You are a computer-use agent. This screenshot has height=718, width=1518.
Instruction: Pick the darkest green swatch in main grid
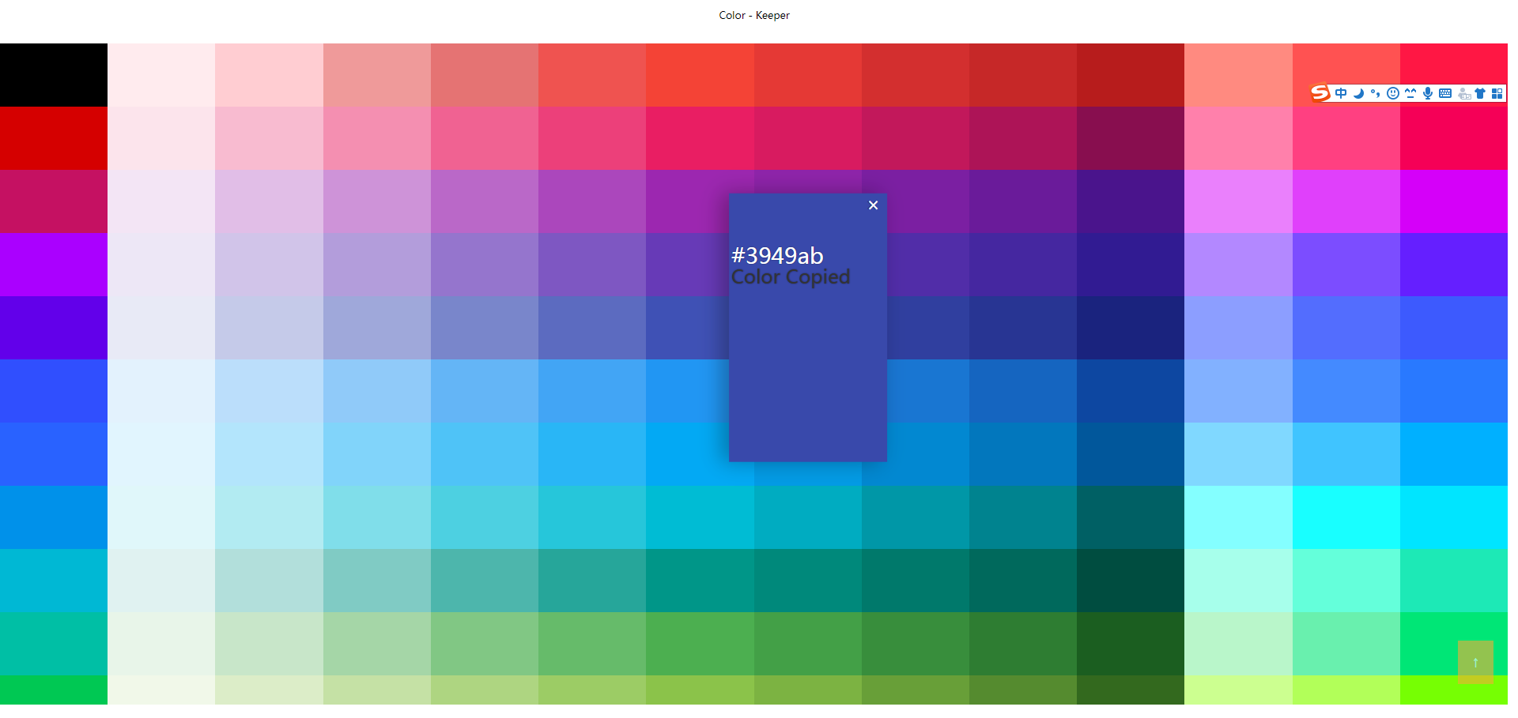coord(1131,644)
